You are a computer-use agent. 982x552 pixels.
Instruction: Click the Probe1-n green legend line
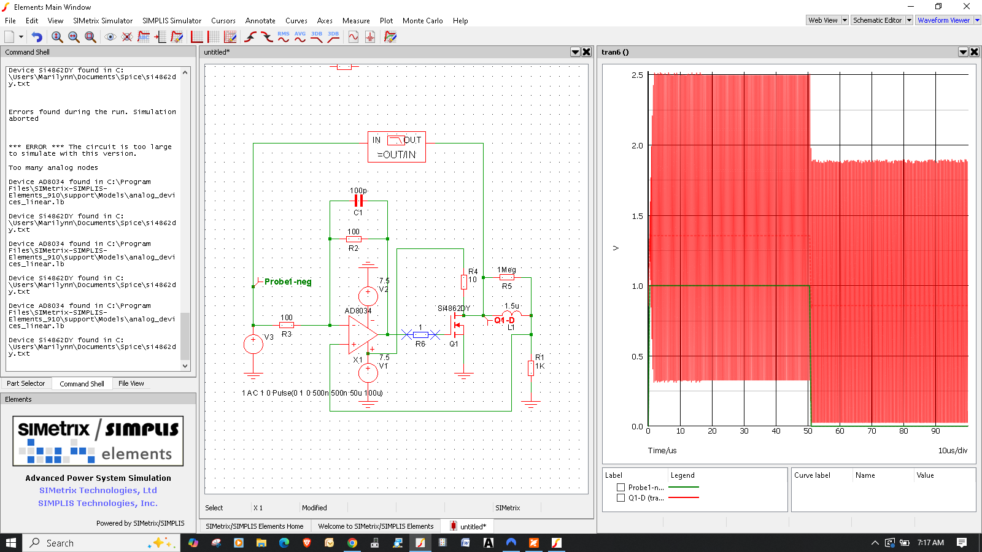684,487
